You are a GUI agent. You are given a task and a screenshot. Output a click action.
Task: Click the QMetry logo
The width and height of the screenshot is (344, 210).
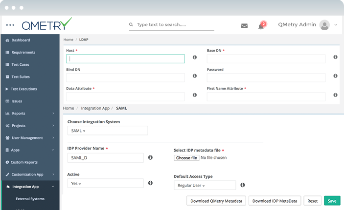click(46, 24)
